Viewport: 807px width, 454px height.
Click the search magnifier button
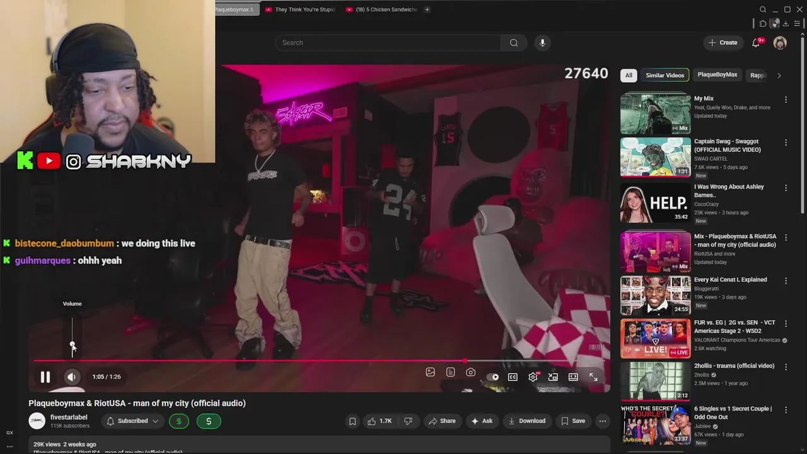[514, 43]
